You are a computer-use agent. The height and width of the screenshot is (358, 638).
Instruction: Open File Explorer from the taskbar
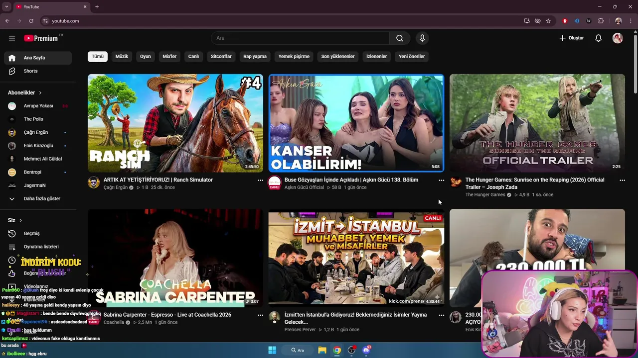pos(322,350)
